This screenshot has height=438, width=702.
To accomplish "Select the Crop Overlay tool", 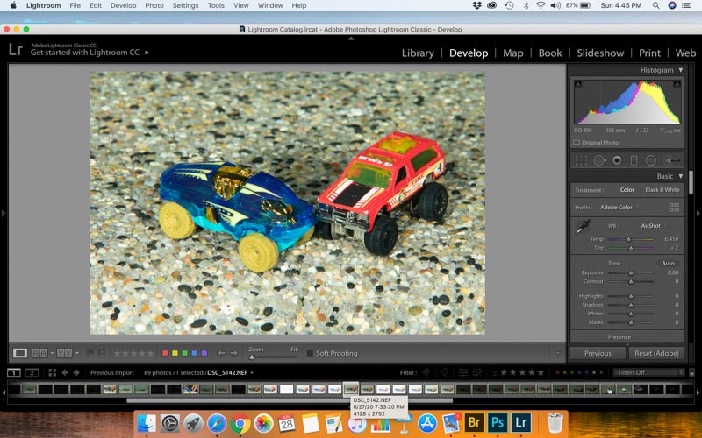I will click(x=581, y=160).
